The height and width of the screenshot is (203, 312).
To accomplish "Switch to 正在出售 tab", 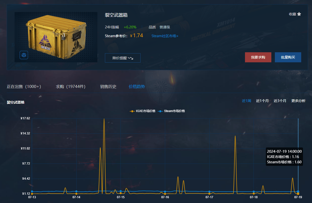I will (x=24, y=86).
